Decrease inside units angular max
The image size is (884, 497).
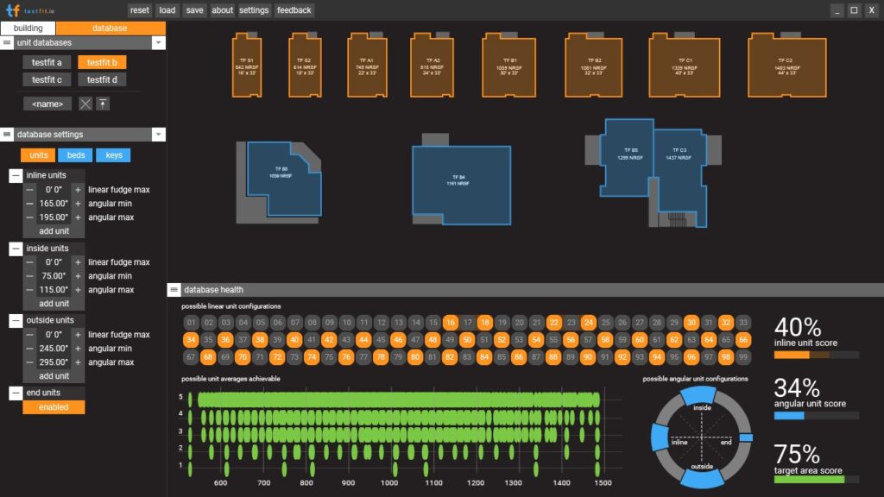point(30,290)
